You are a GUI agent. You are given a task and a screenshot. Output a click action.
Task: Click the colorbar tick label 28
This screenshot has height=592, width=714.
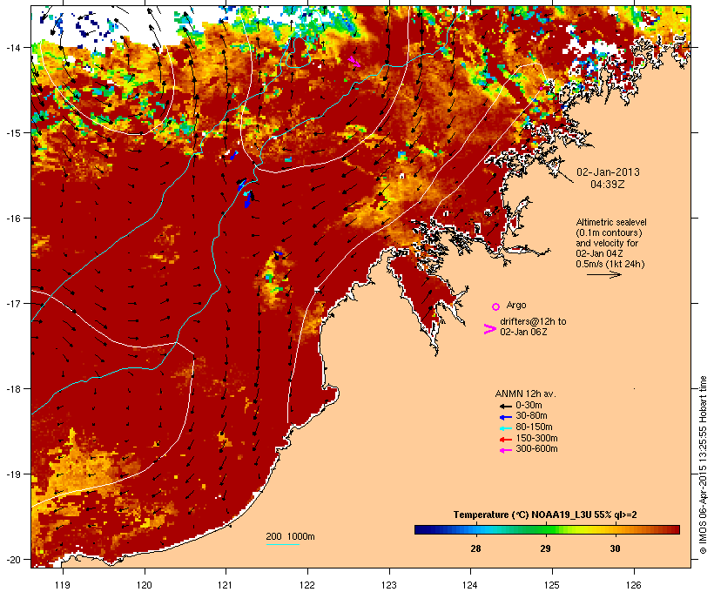(x=475, y=548)
